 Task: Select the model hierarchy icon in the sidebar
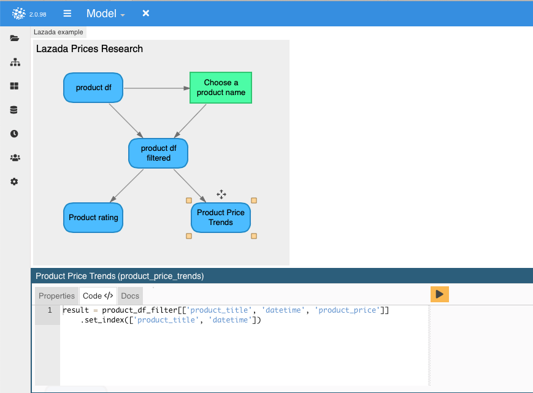point(14,62)
